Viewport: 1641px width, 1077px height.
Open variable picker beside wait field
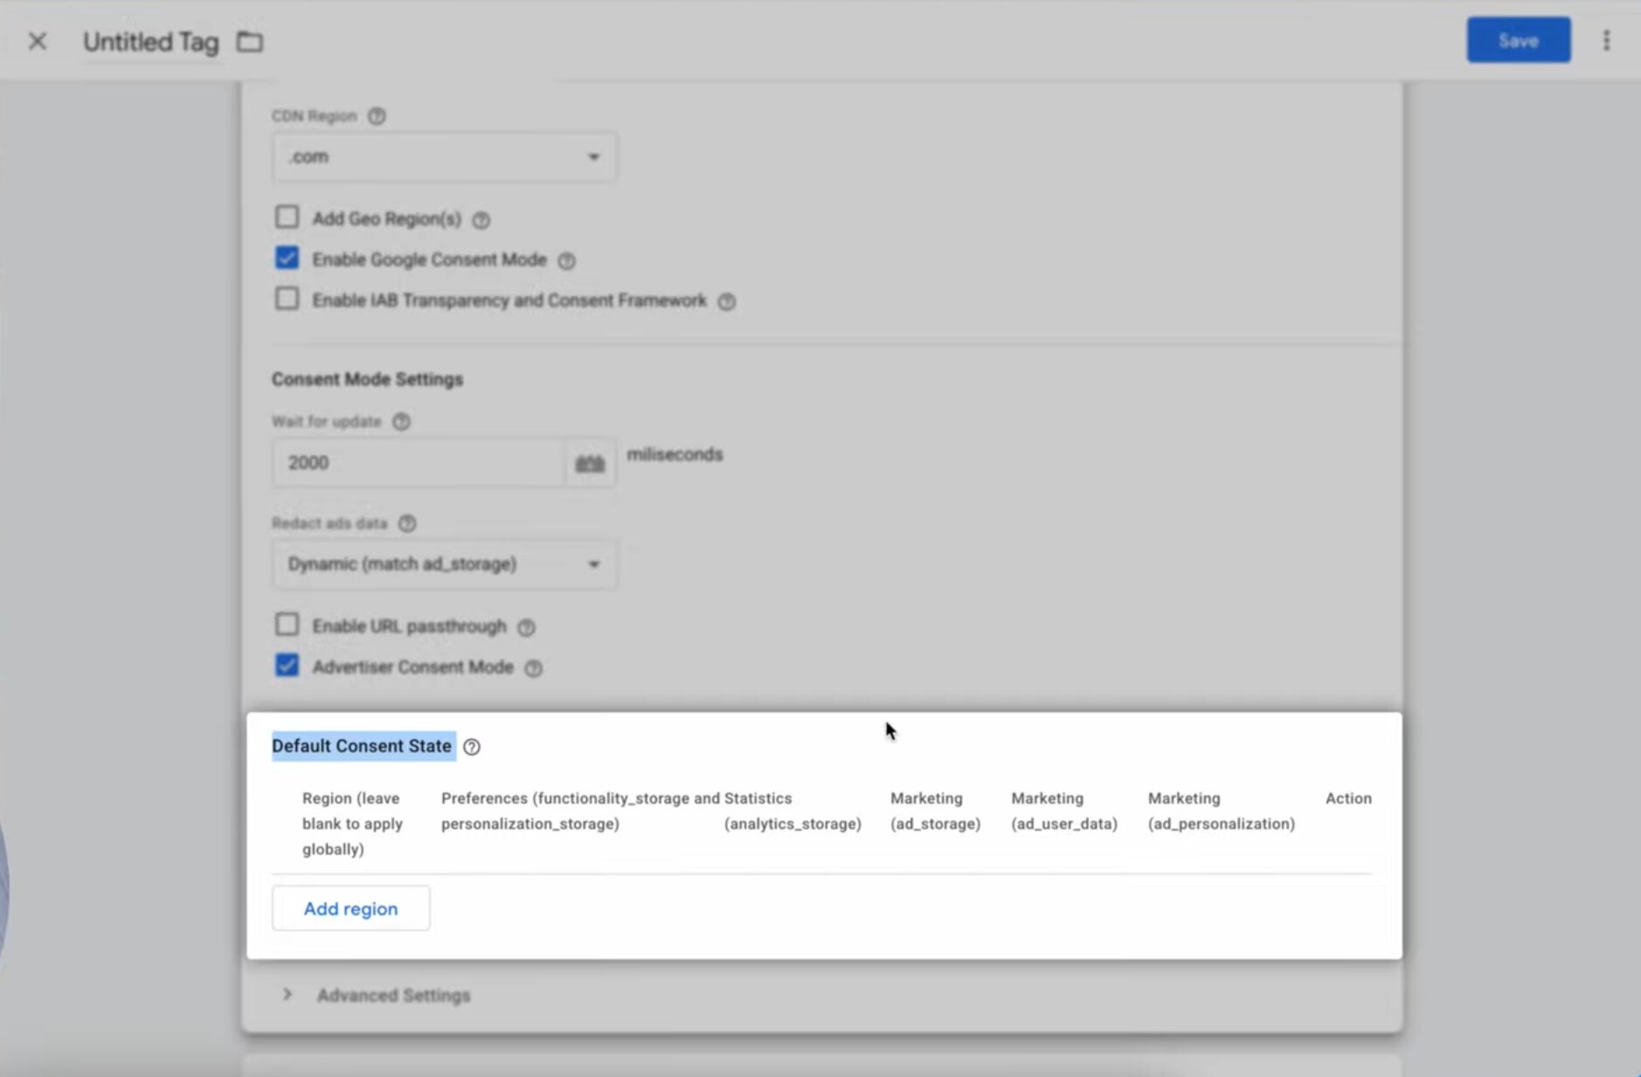[590, 463]
